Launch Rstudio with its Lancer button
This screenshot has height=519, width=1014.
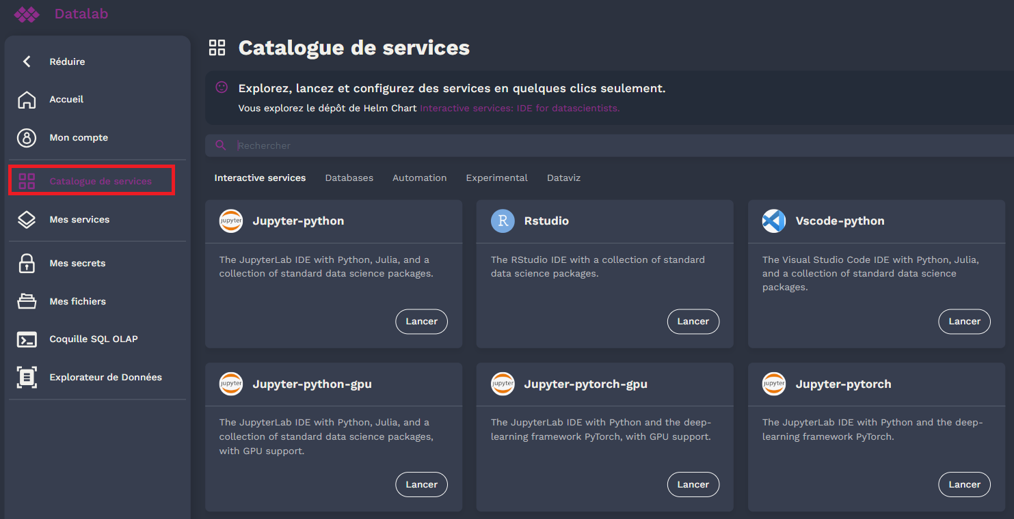tap(693, 321)
